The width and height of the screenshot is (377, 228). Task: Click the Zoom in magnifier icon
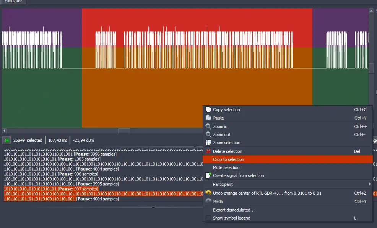(x=208, y=126)
